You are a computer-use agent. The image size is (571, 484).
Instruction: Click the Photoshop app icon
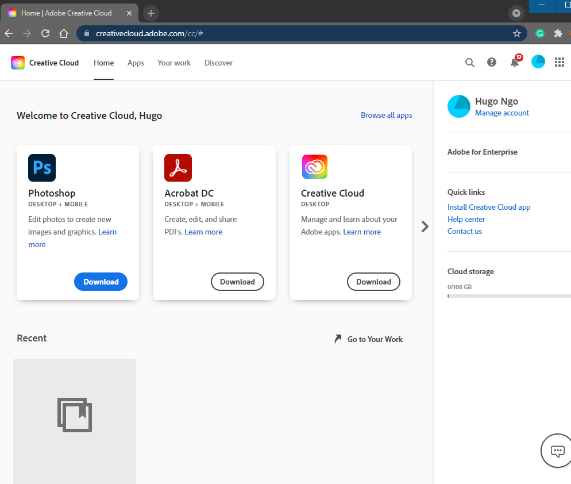tap(42, 168)
